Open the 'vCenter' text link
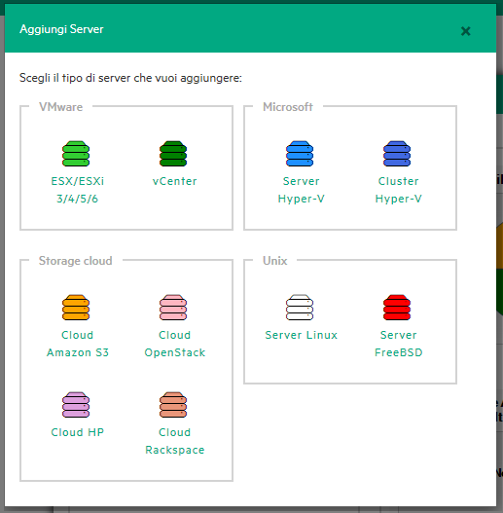Screen dimensions: 503x513 [x=175, y=181]
